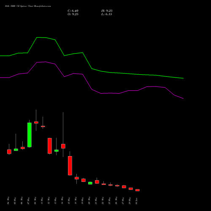This screenshot has width=211, height=211.
Task: Click the 14 May date label
Action: 62,200
